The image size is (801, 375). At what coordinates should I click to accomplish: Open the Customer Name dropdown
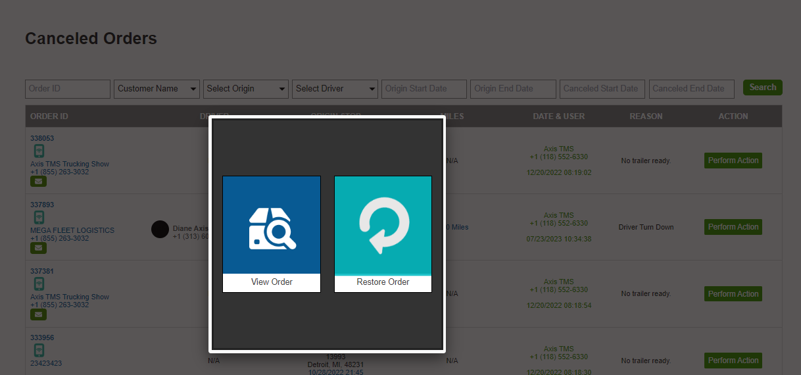pos(157,89)
